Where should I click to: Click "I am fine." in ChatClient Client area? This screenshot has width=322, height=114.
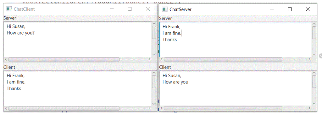(16, 82)
